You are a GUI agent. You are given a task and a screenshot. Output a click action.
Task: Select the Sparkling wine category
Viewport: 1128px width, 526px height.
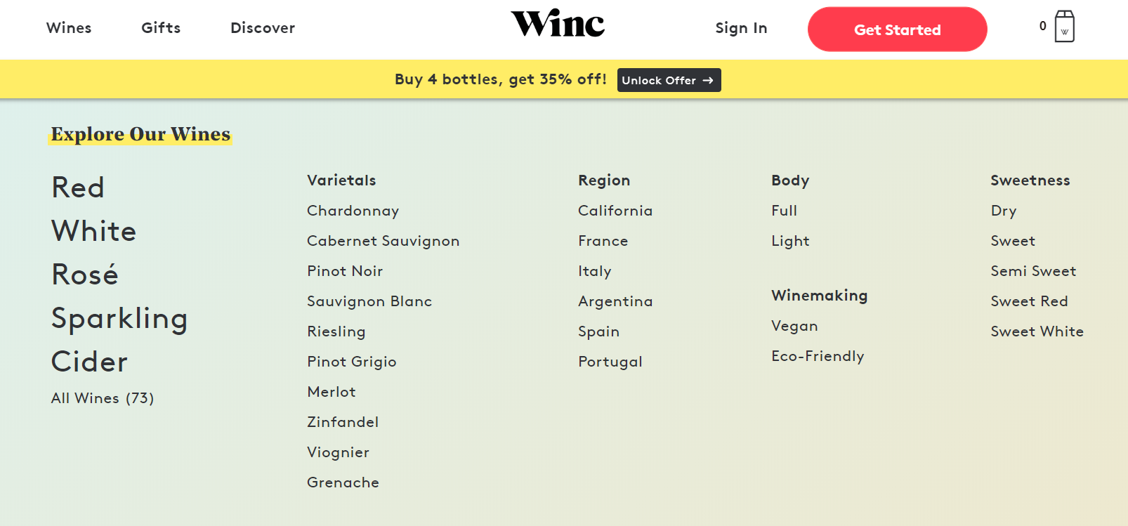[x=119, y=318]
